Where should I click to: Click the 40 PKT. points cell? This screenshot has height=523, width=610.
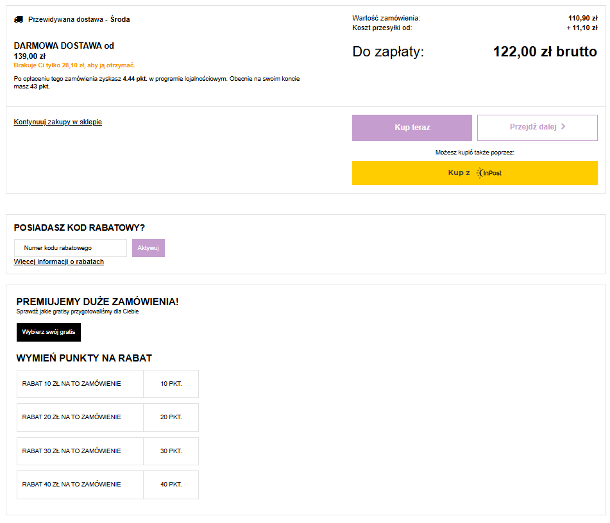[x=171, y=485]
